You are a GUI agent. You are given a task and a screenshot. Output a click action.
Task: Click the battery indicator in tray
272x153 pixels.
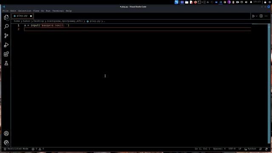click(x=233, y=2)
